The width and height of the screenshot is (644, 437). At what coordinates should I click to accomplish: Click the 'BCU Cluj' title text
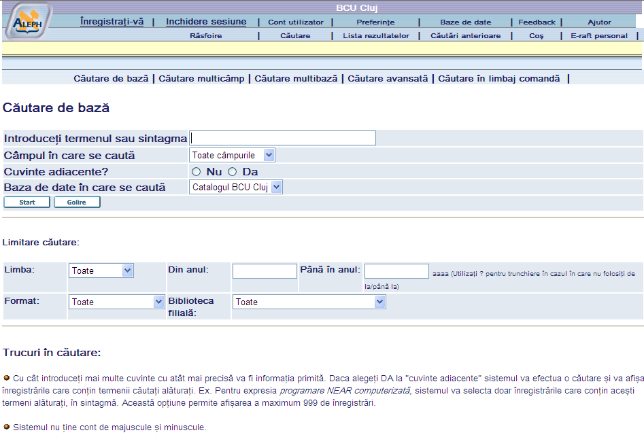356,7
